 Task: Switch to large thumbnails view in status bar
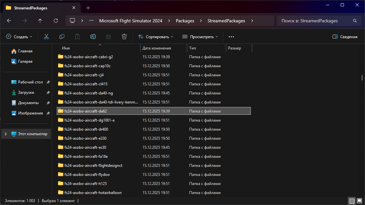(x=359, y=201)
